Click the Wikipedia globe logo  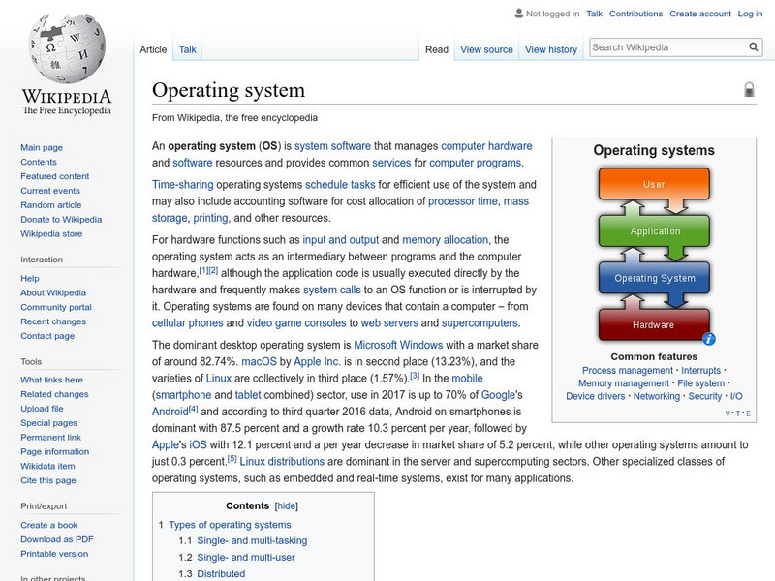67,47
